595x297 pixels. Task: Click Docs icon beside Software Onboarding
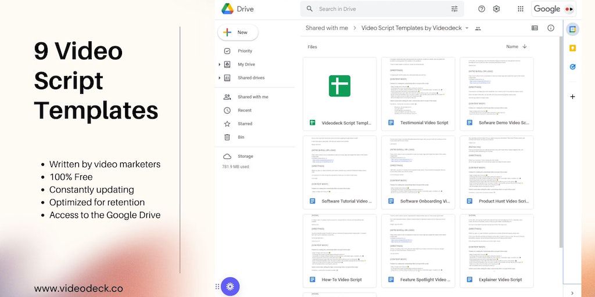391,201
